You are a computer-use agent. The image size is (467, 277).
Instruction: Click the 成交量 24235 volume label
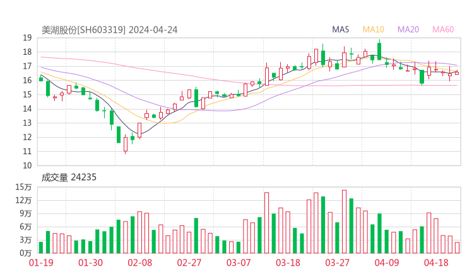point(69,178)
